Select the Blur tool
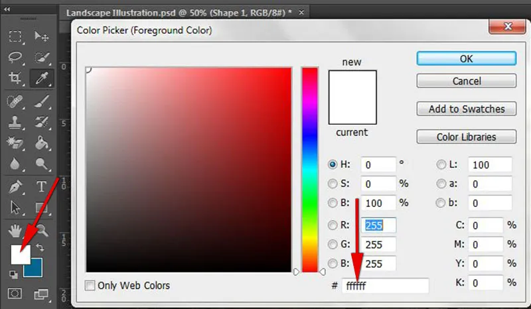Screen dimensions: 531x309 click(x=15, y=164)
